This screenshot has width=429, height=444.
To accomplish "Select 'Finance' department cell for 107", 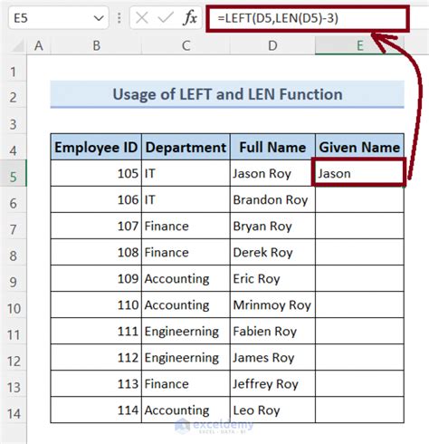I will (x=186, y=226).
